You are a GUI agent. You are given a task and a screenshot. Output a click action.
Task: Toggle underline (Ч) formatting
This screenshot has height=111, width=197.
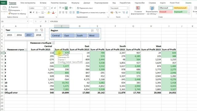[x=37, y=12]
